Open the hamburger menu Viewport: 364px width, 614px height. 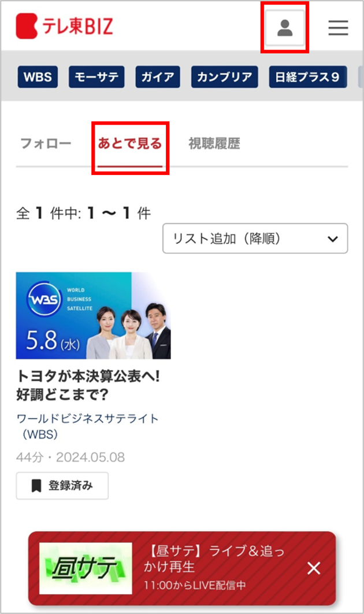coord(338,27)
